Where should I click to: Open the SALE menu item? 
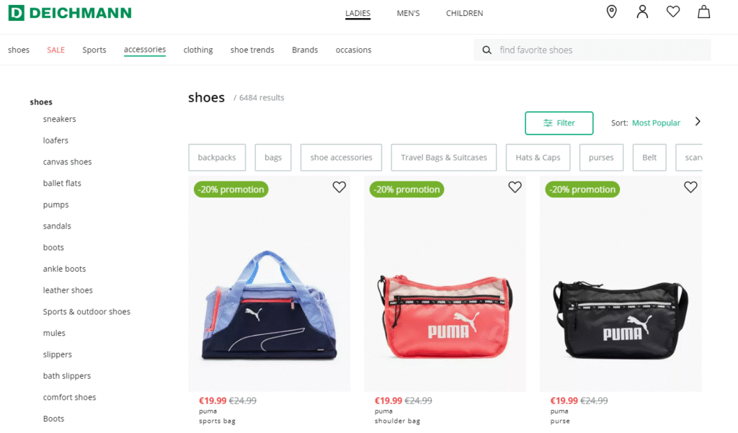coord(55,50)
